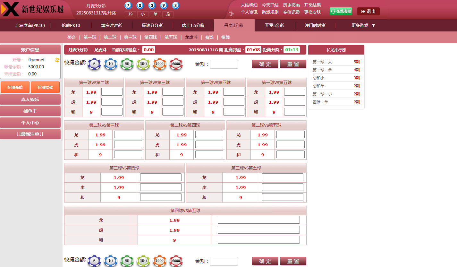Click the 退出 logout button
Image resolution: width=457 pixels, height=267 pixels.
[368, 11]
